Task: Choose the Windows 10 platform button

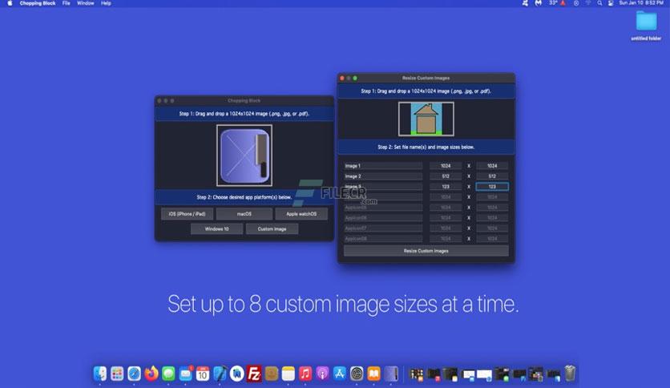Action: (216, 229)
